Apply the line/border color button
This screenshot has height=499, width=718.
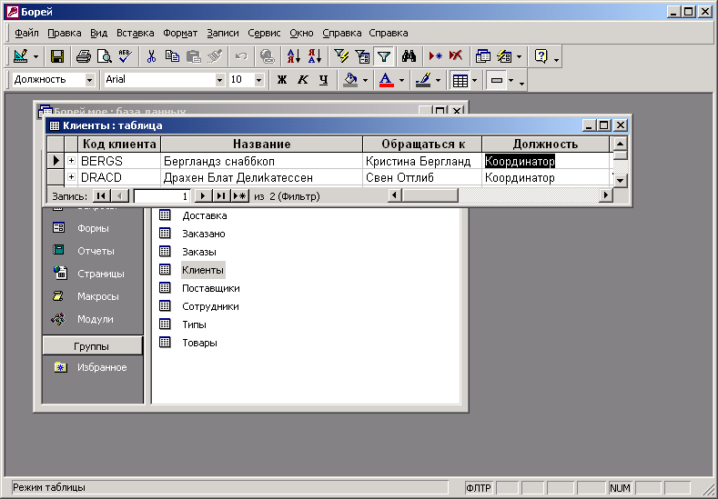pyautogui.click(x=423, y=80)
